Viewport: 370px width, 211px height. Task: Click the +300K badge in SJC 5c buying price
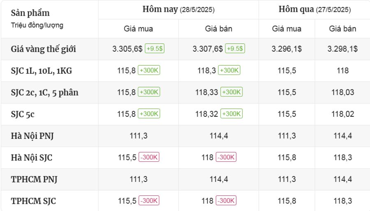click(149, 114)
